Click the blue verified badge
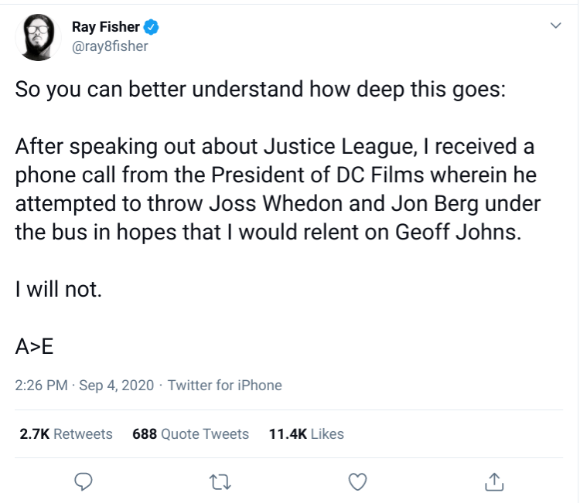This screenshot has height=503, width=580. click(x=152, y=28)
